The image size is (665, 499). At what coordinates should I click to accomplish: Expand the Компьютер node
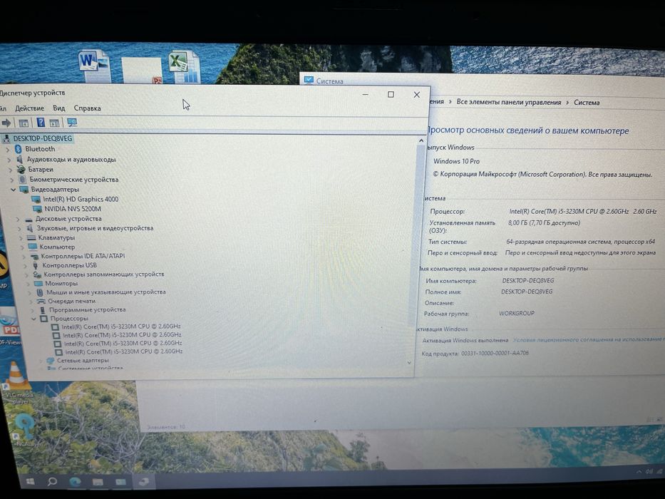pyautogui.click(x=21, y=247)
